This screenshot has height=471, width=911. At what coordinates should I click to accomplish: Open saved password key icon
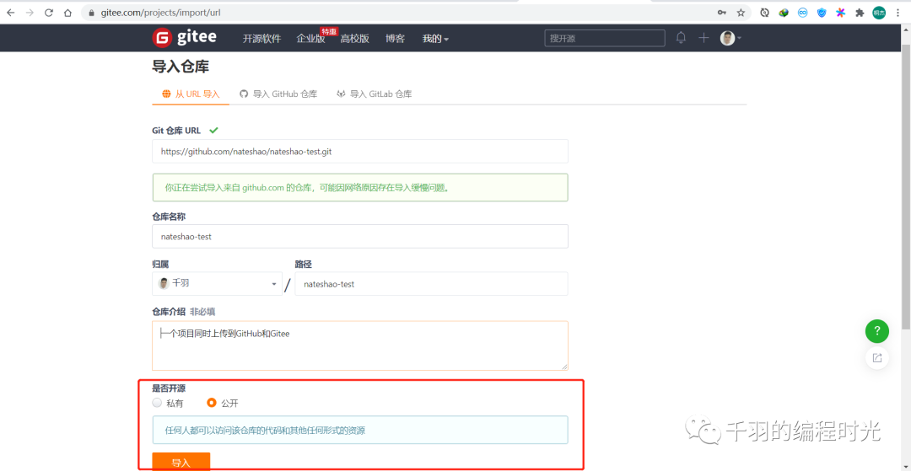(721, 12)
